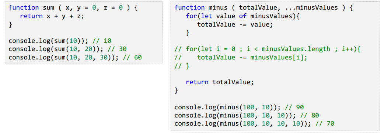Screen dimensions: 384x133
Task: Click the commented line "// for(let i = 0 ; i < minusValues.length ; i++){"
Action: 268,49
